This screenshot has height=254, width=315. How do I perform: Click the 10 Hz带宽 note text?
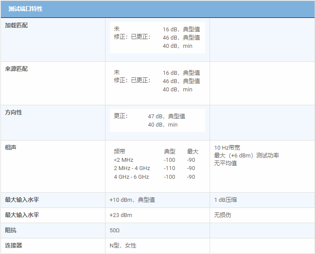coord(227,147)
